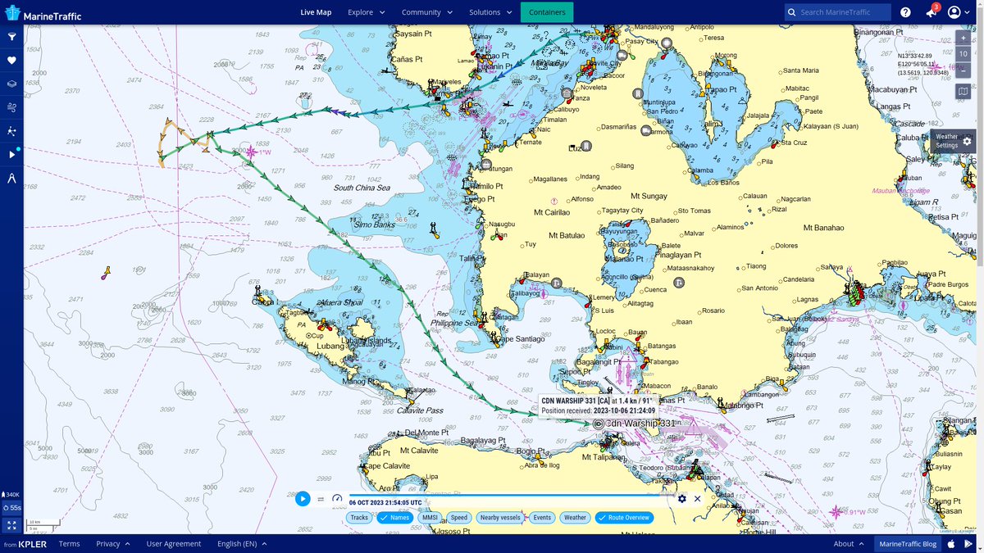The height and width of the screenshot is (553, 984).
Task: Open the play/voyage playback sidebar icon
Action: pyautogui.click(x=11, y=154)
